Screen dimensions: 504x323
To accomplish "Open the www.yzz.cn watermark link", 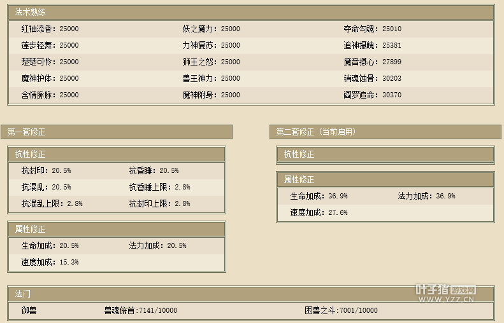I will (x=445, y=298).
